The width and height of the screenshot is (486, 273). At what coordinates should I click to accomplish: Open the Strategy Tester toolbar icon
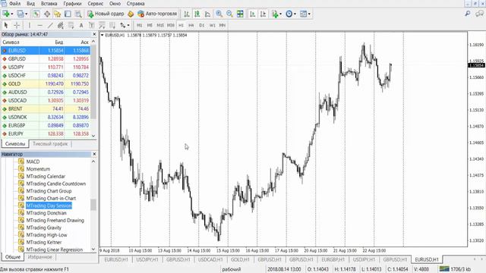point(78,14)
